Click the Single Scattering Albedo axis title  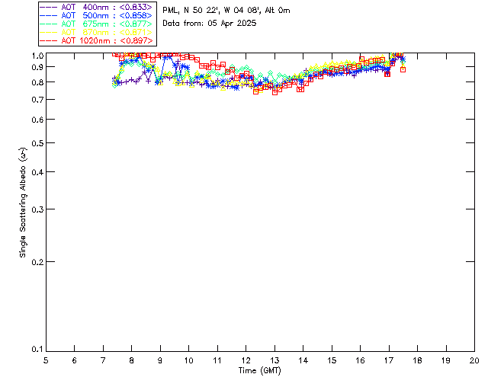click(23, 203)
